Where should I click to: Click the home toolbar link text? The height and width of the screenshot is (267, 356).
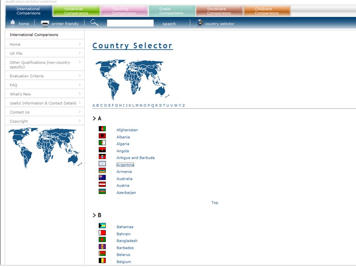(x=24, y=24)
